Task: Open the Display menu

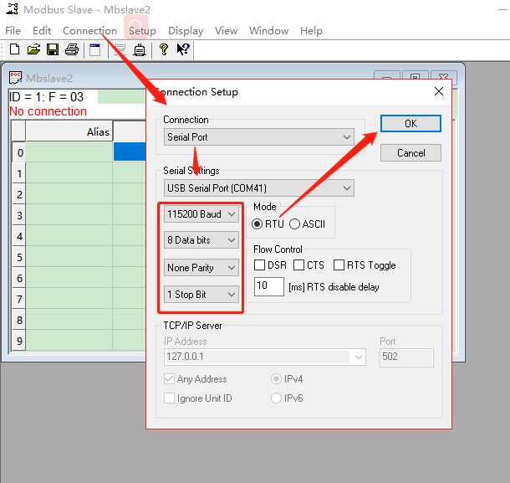Action: [x=186, y=31]
